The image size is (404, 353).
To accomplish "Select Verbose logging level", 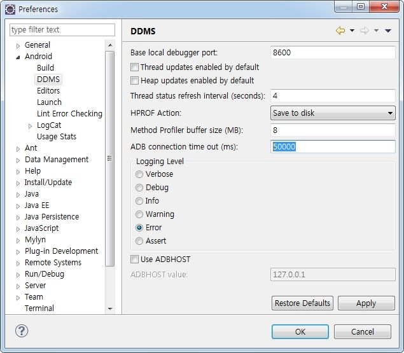I will pos(139,174).
